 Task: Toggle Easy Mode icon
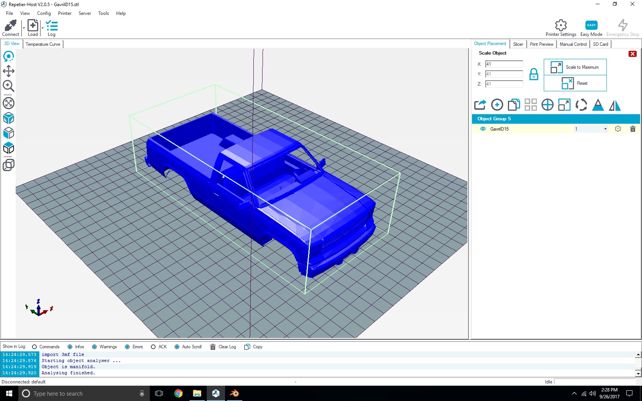(x=591, y=25)
